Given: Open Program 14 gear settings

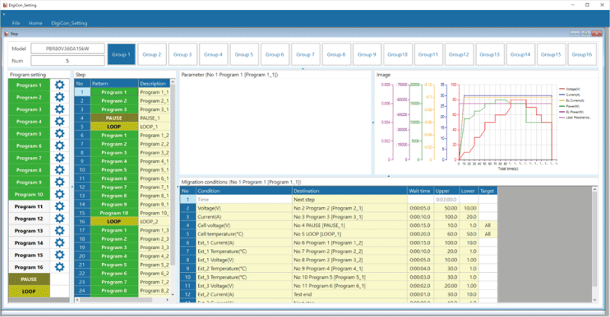Looking at the screenshot, I should (x=60, y=243).
